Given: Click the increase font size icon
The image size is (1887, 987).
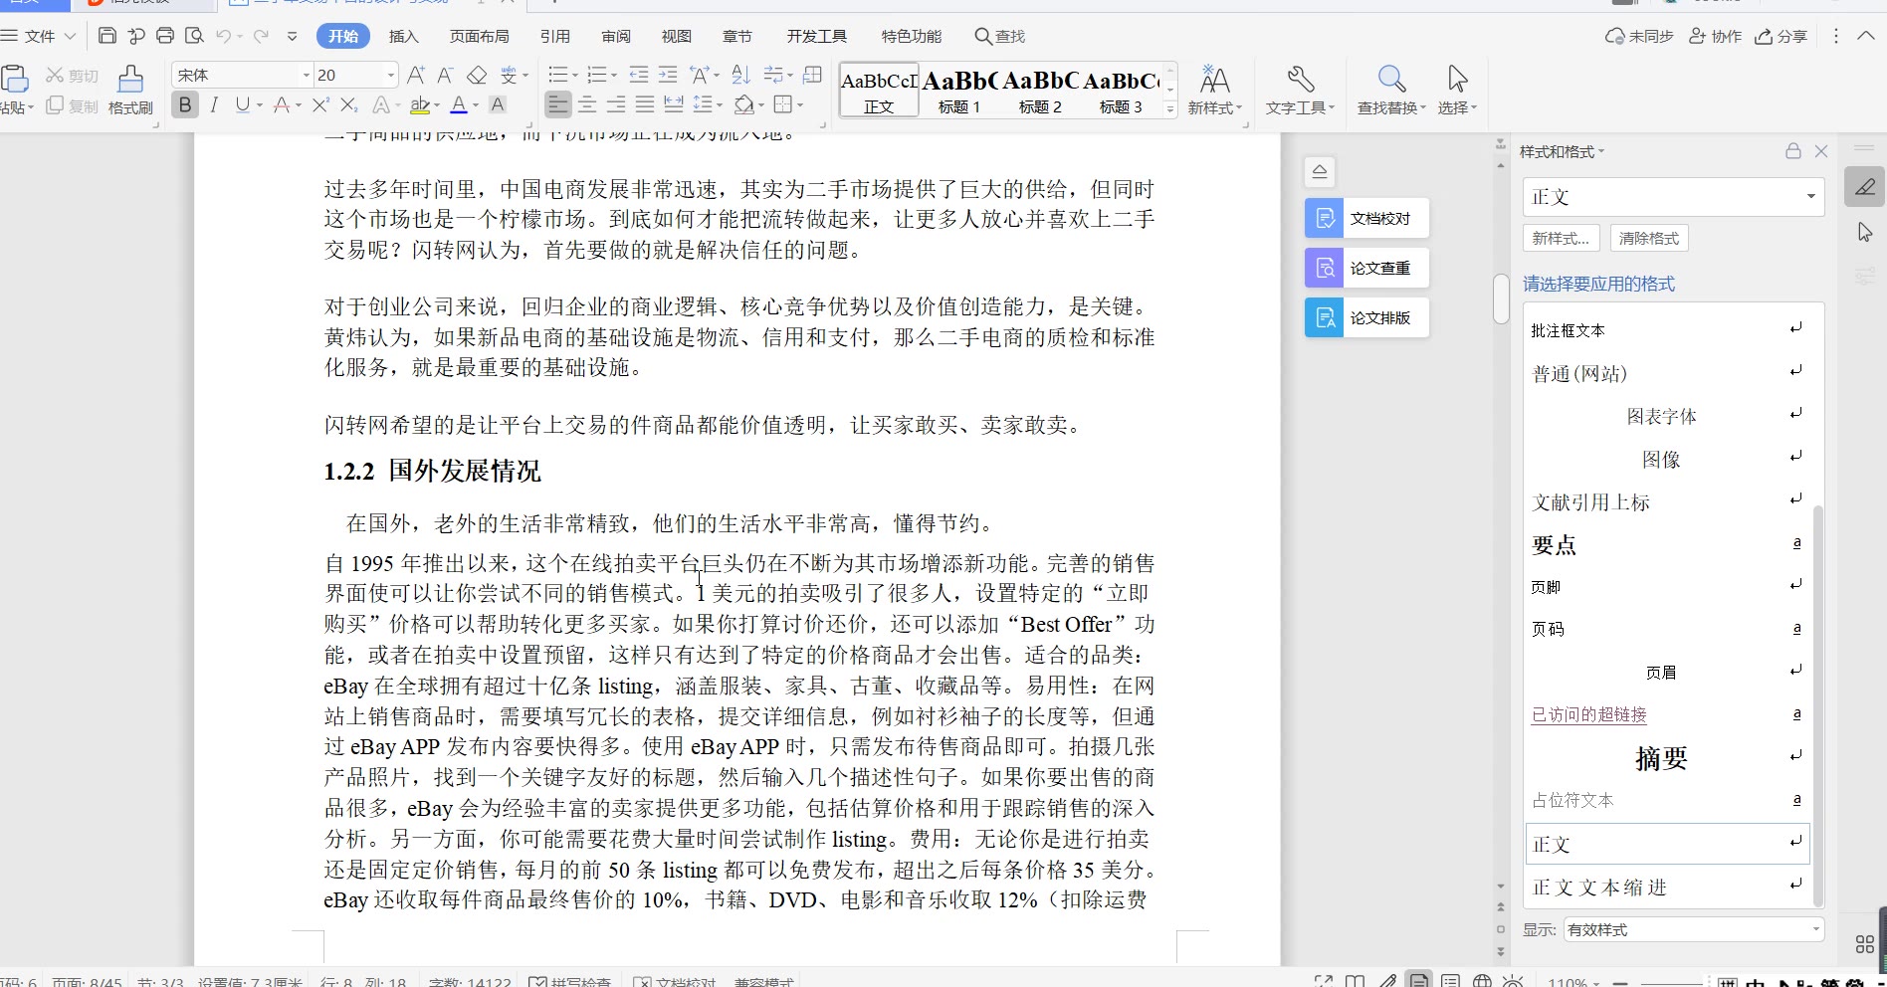Looking at the screenshot, I should 416,76.
